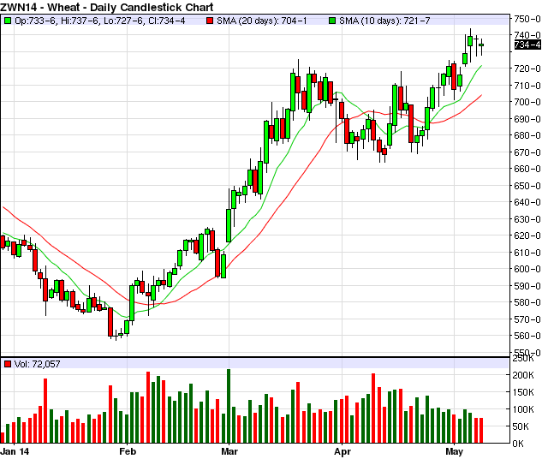Click the May date axis label
Image resolution: width=548 pixels, height=459 pixels.
(x=455, y=451)
